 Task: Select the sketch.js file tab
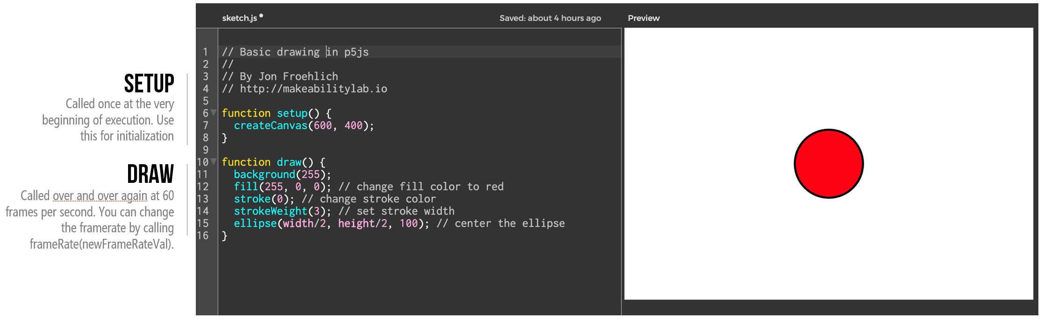239,18
